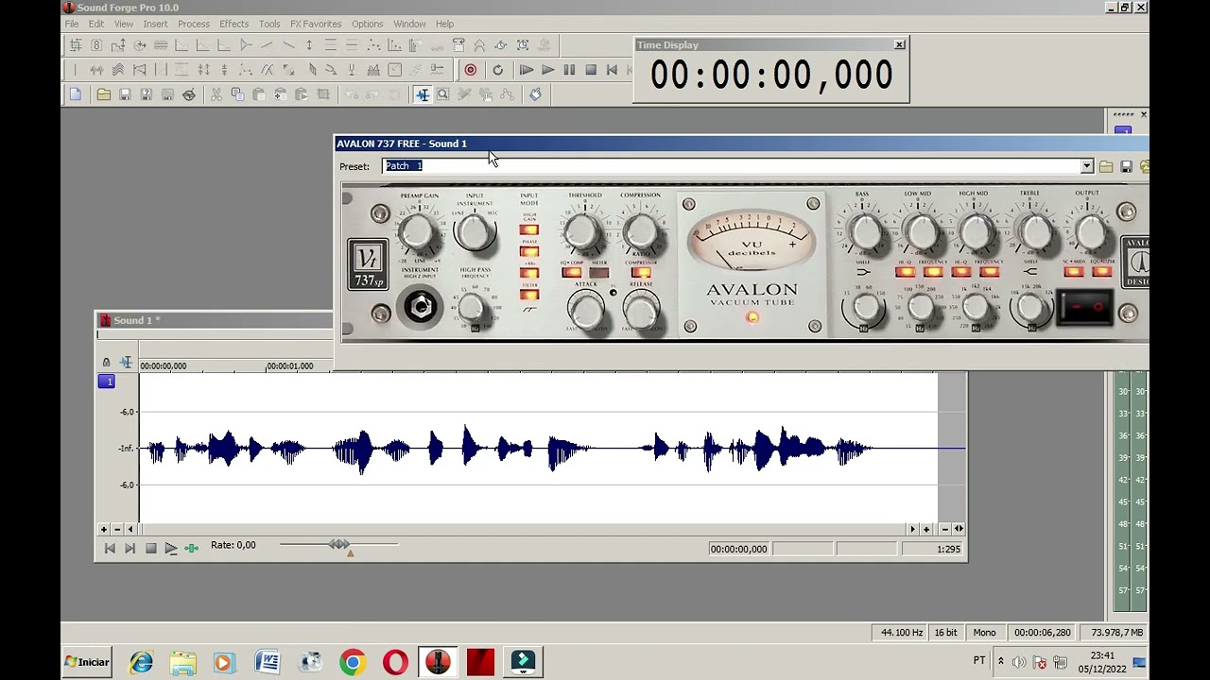
Task: Click the preset folder icon in Avalon window
Action: (1106, 167)
